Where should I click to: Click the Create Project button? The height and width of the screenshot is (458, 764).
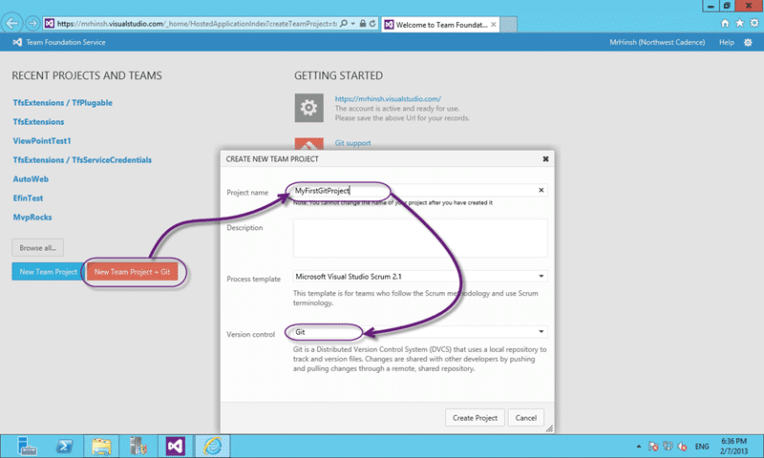475,418
